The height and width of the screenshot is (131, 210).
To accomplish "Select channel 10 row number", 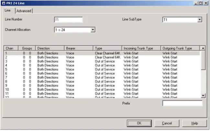I will click(7, 89).
